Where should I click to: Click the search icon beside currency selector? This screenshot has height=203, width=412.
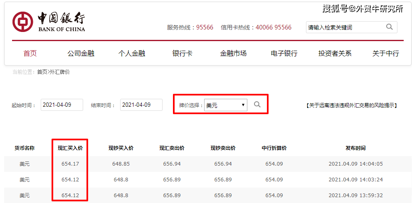click(x=257, y=105)
